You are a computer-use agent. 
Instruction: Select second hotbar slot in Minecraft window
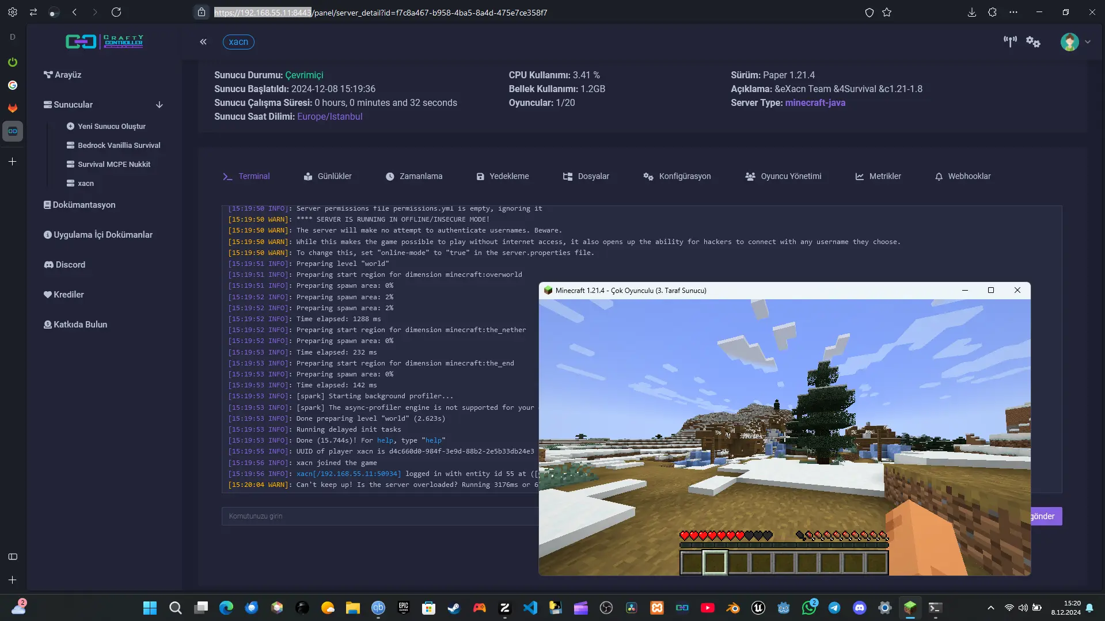[715, 562]
